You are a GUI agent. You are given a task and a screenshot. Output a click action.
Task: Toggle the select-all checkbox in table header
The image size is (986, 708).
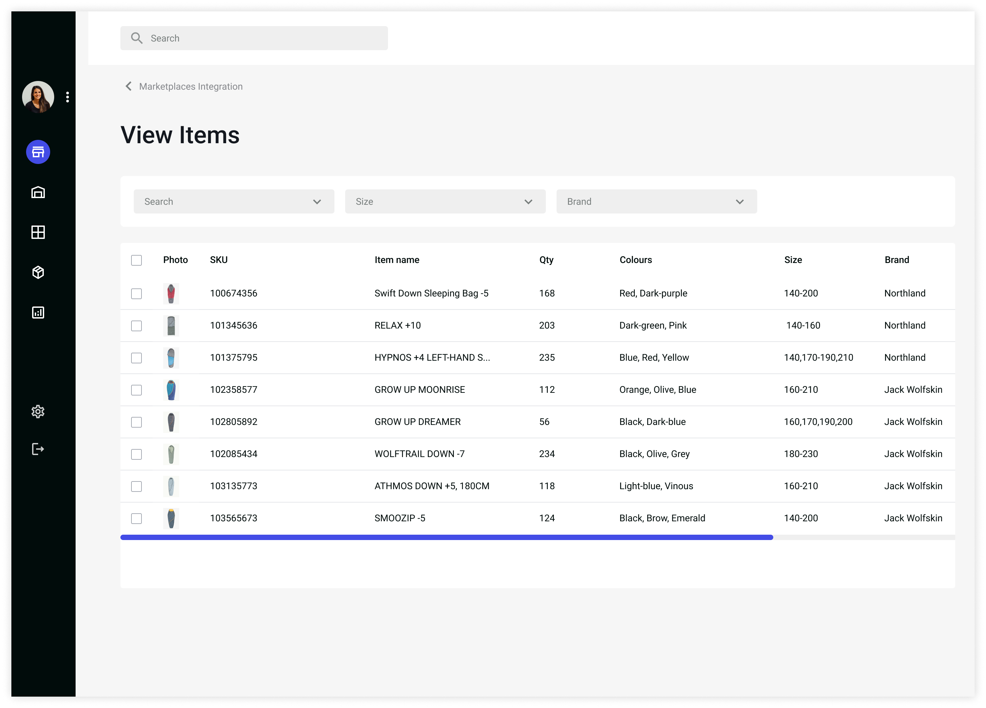[136, 260]
